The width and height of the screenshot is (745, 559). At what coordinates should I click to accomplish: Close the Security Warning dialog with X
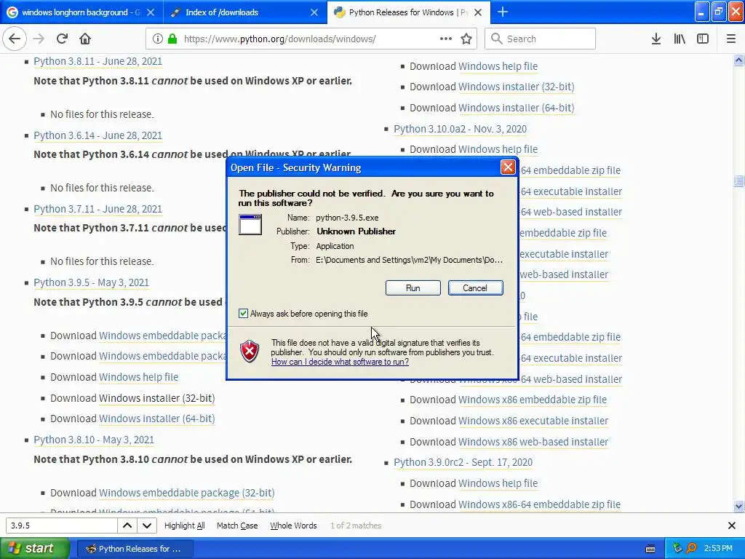pyautogui.click(x=508, y=167)
